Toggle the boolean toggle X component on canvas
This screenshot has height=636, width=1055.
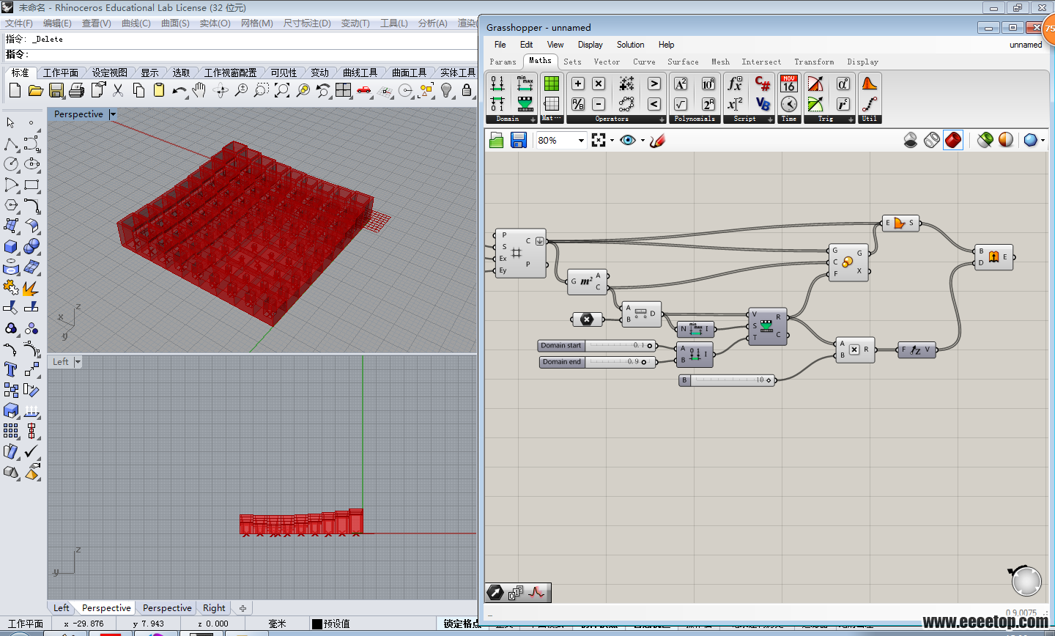pyautogui.click(x=587, y=319)
